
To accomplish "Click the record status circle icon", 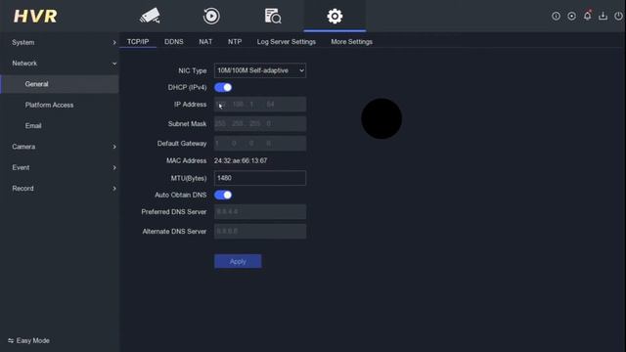I will [571, 16].
